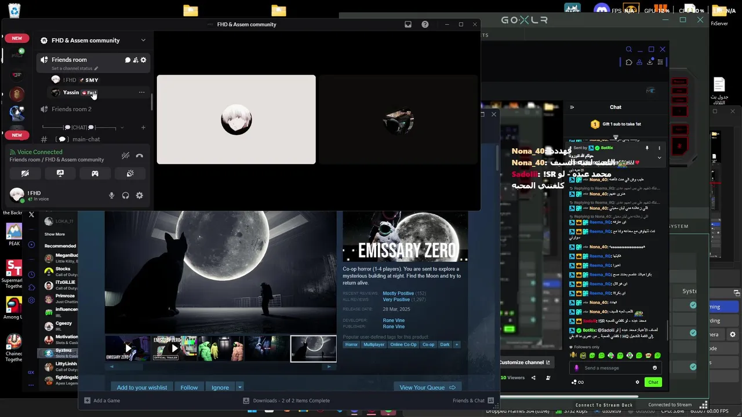Send message with green Chat button

click(x=653, y=382)
